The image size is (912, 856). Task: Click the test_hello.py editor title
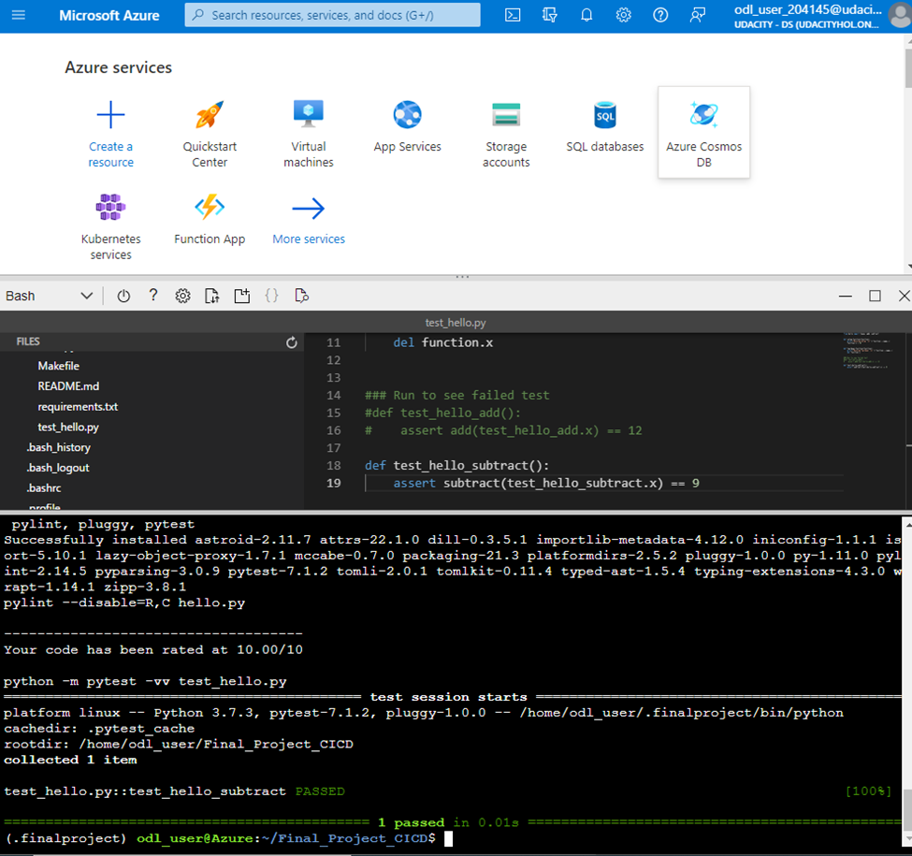coord(456,323)
